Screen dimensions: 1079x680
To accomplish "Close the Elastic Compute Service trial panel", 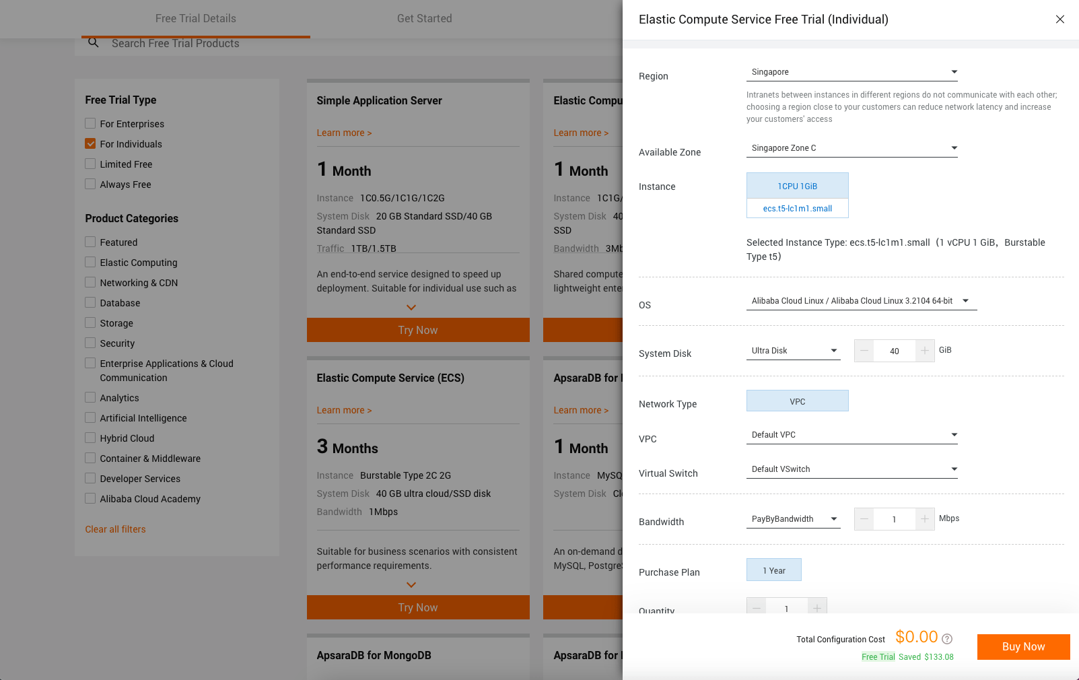I will click(x=1059, y=20).
